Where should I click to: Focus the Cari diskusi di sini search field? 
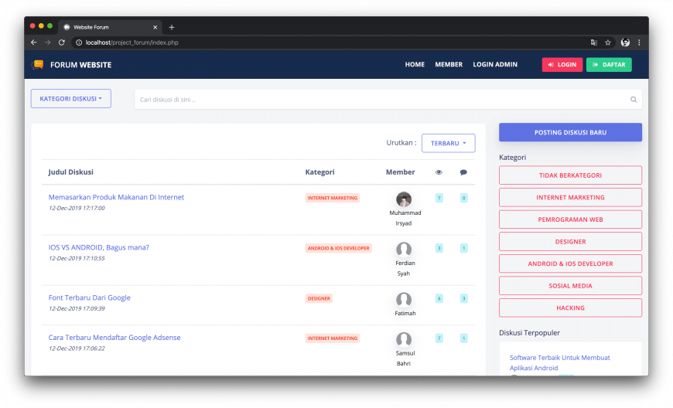point(388,100)
